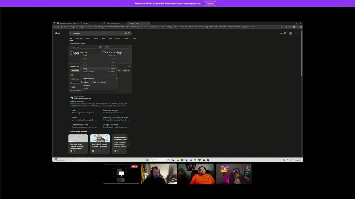The width and height of the screenshot is (355, 199).
Task: Choose Paste in the context menu
Action: (99, 69)
